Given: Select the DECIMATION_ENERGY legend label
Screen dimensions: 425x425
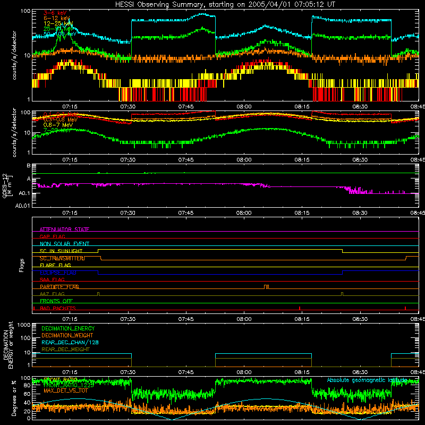Looking at the screenshot, I should (x=68, y=328).
